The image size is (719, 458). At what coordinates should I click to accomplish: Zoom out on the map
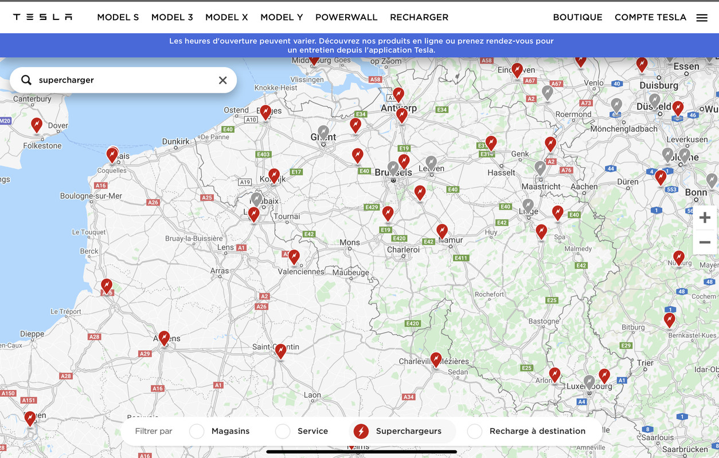(x=705, y=242)
